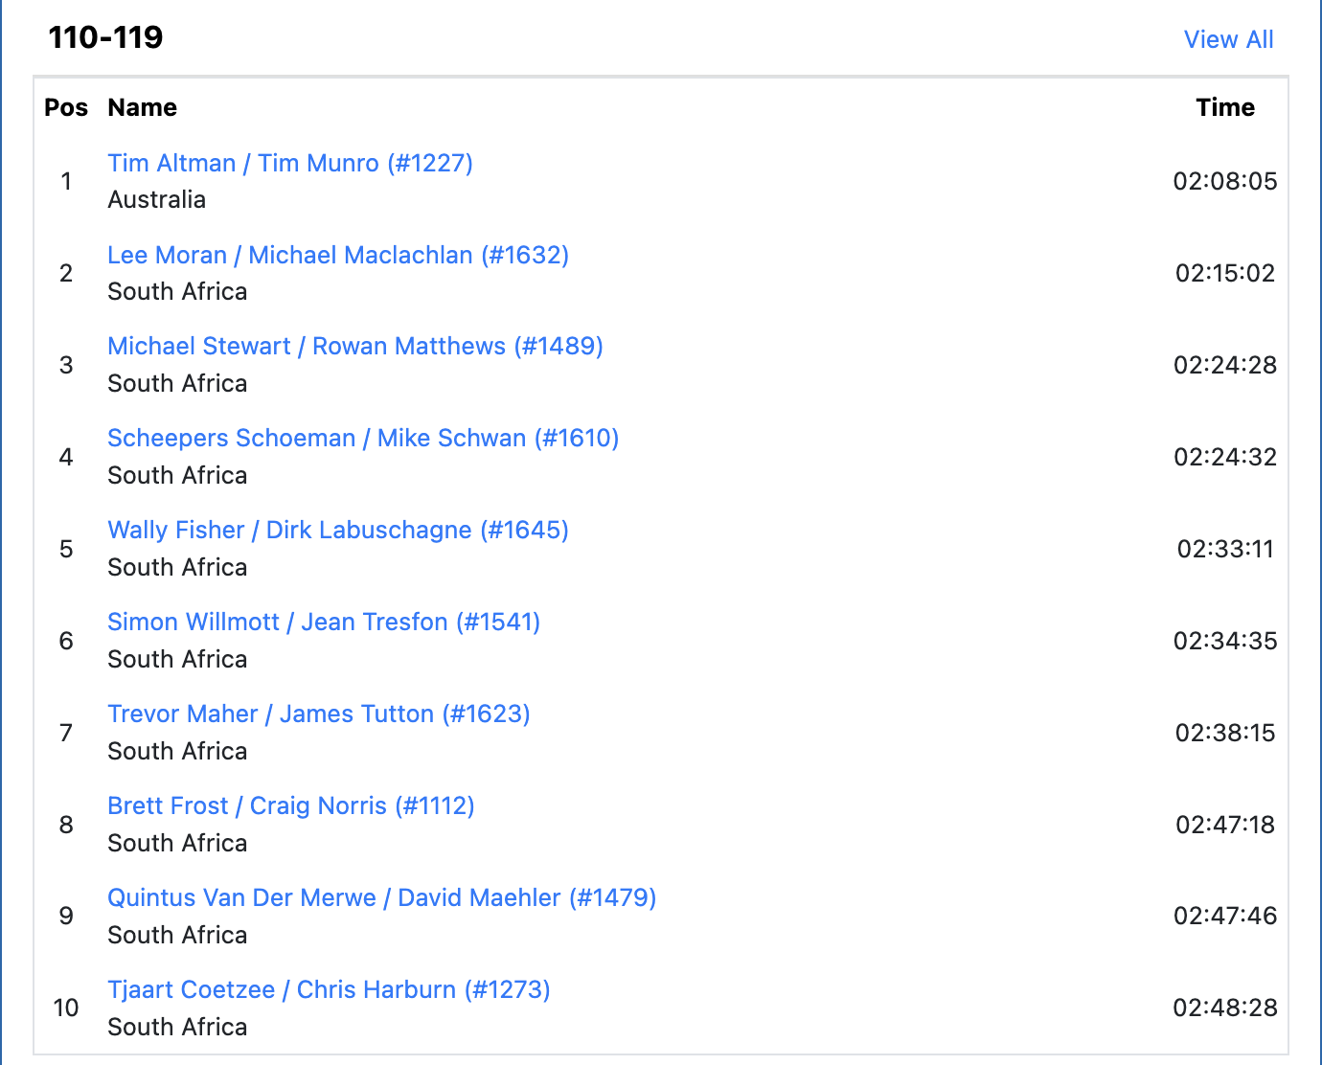The width and height of the screenshot is (1322, 1065).
Task: Click the 02:33:11 time for position five
Action: pyautogui.click(x=1225, y=549)
